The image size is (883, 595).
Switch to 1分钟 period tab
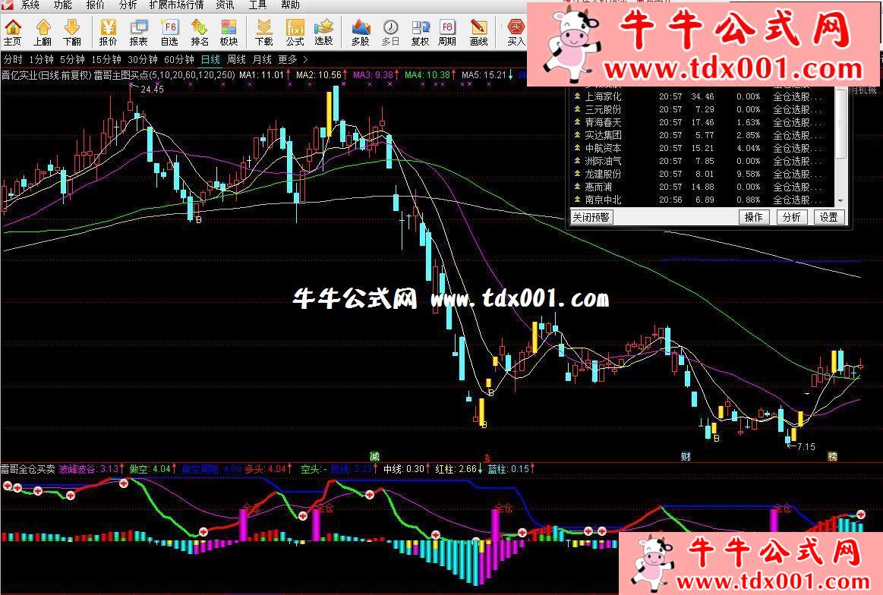[x=41, y=60]
